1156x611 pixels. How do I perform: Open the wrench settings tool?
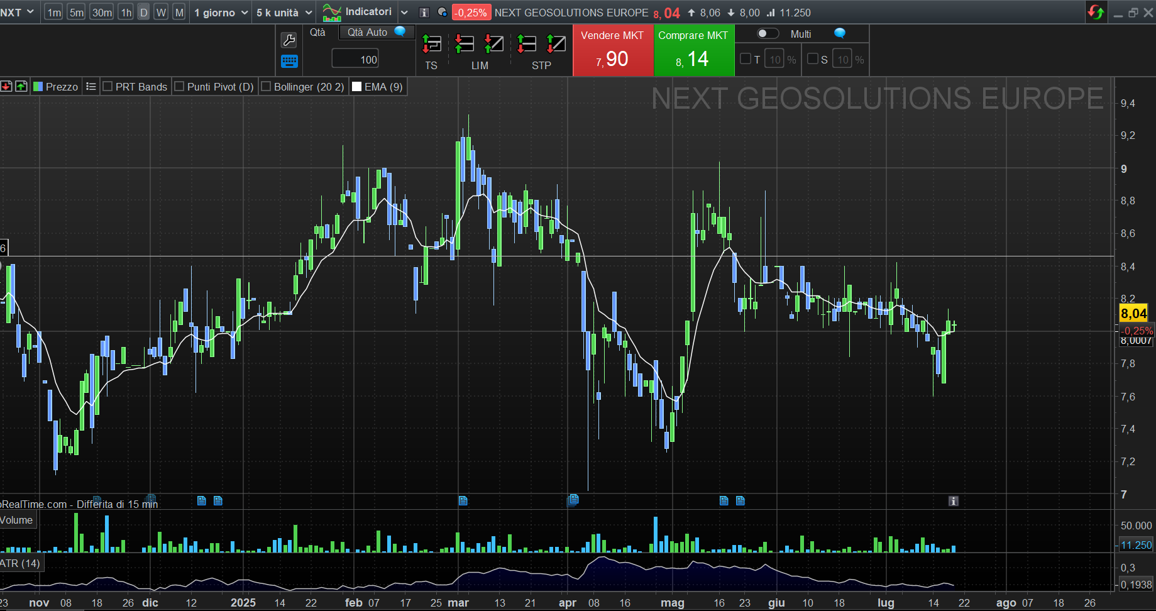click(x=289, y=40)
